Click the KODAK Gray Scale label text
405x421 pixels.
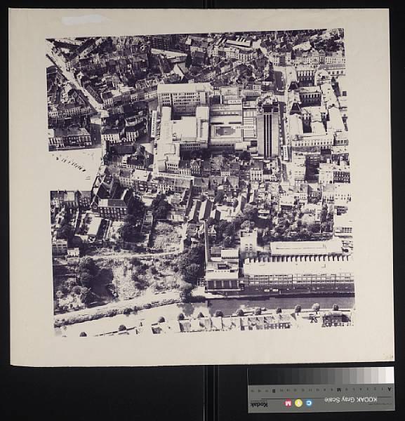(350, 399)
